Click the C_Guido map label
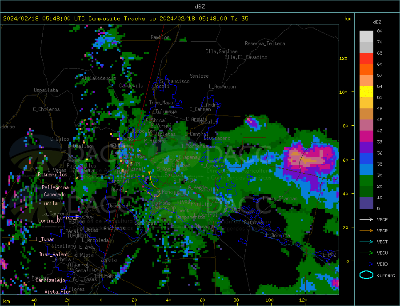 (60, 139)
